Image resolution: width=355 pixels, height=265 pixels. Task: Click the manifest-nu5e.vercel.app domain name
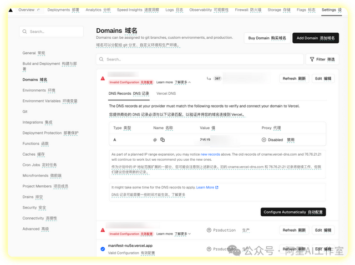point(130,246)
